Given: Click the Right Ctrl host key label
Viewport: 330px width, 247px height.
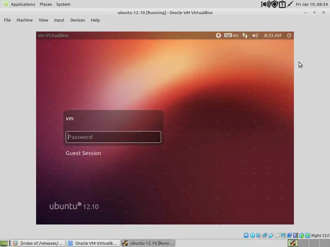Looking at the screenshot, I should [320, 235].
